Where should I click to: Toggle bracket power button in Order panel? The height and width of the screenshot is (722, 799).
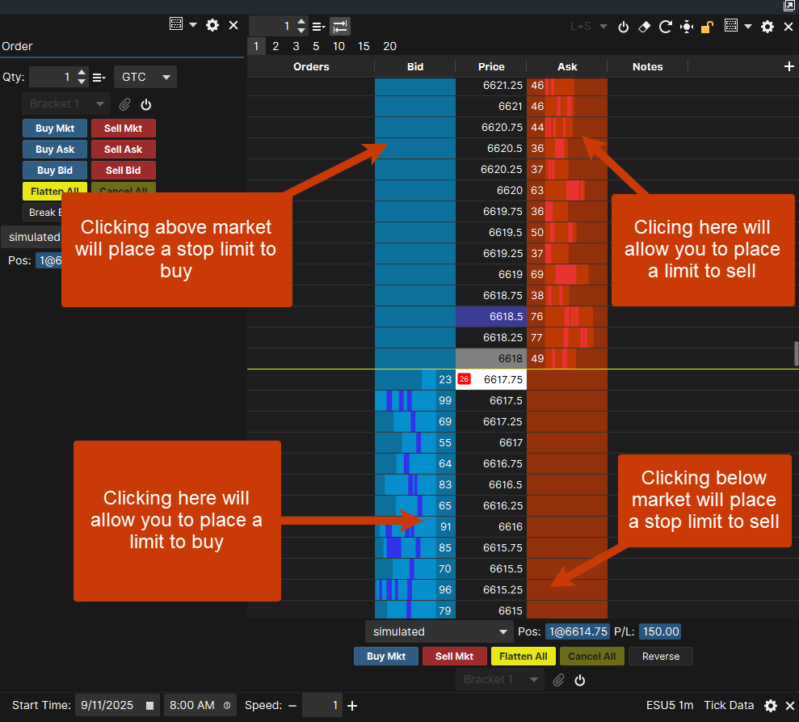pos(145,104)
